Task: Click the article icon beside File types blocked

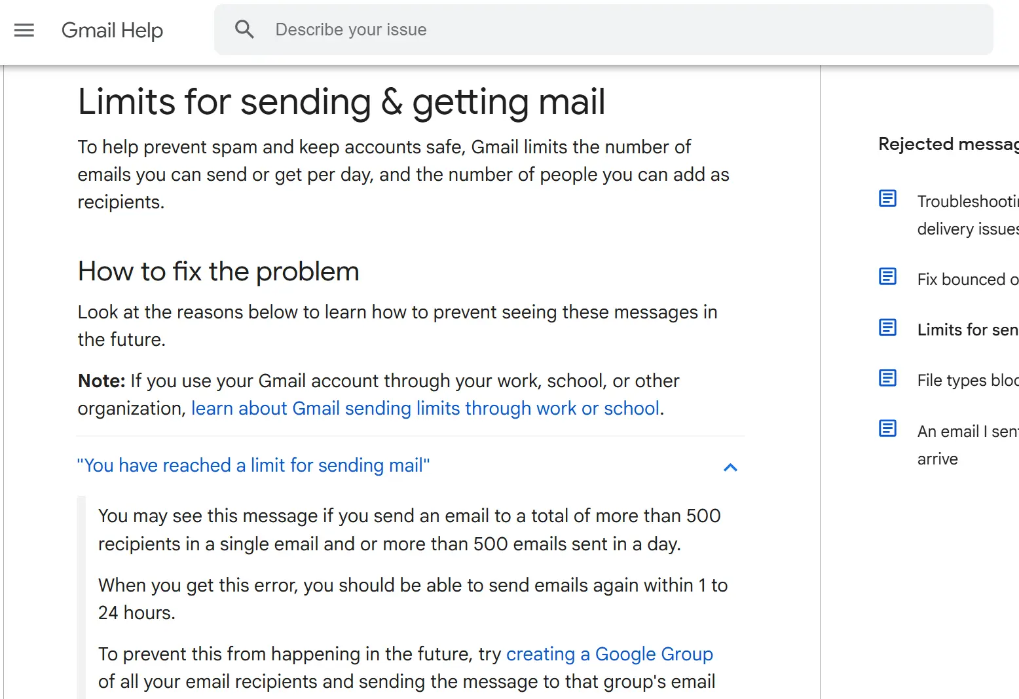Action: (x=887, y=377)
